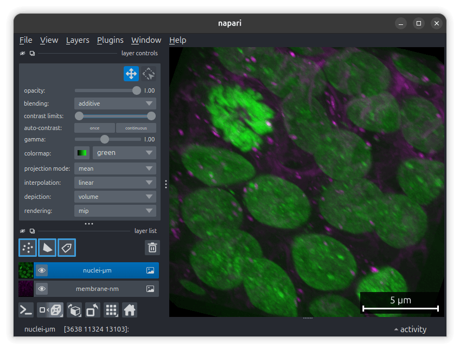The height and width of the screenshot is (350, 460).
Task: Open the File menu
Action: coord(26,40)
